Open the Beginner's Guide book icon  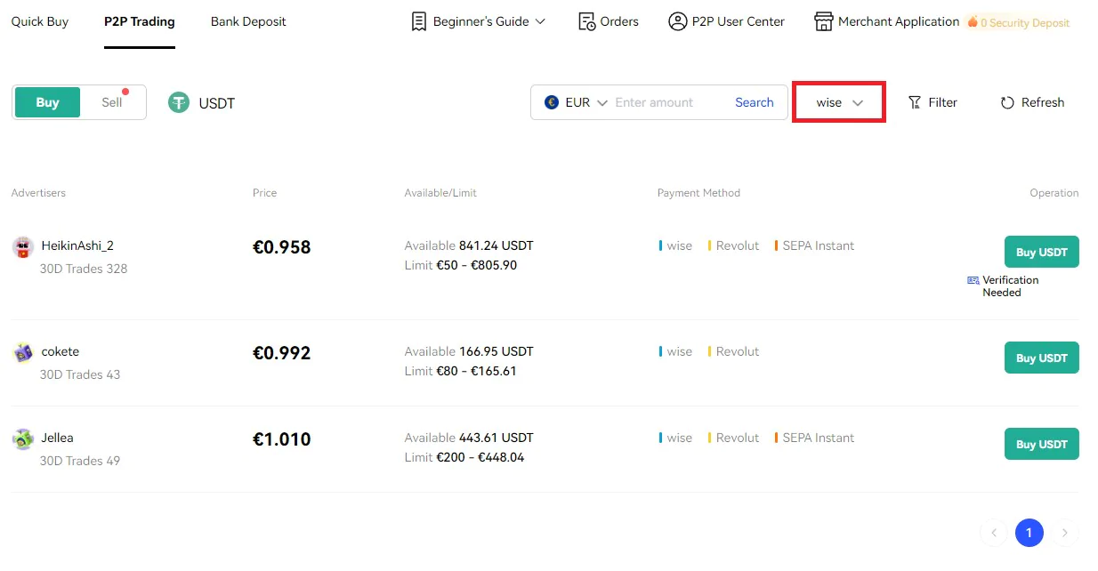[419, 21]
